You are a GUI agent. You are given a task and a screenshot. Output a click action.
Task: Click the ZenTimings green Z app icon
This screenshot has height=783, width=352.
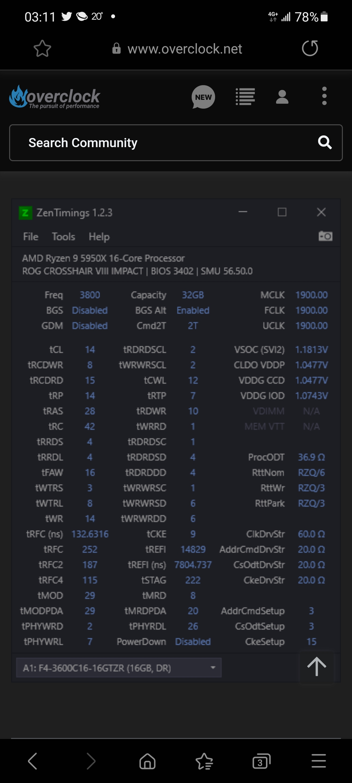[x=25, y=213]
